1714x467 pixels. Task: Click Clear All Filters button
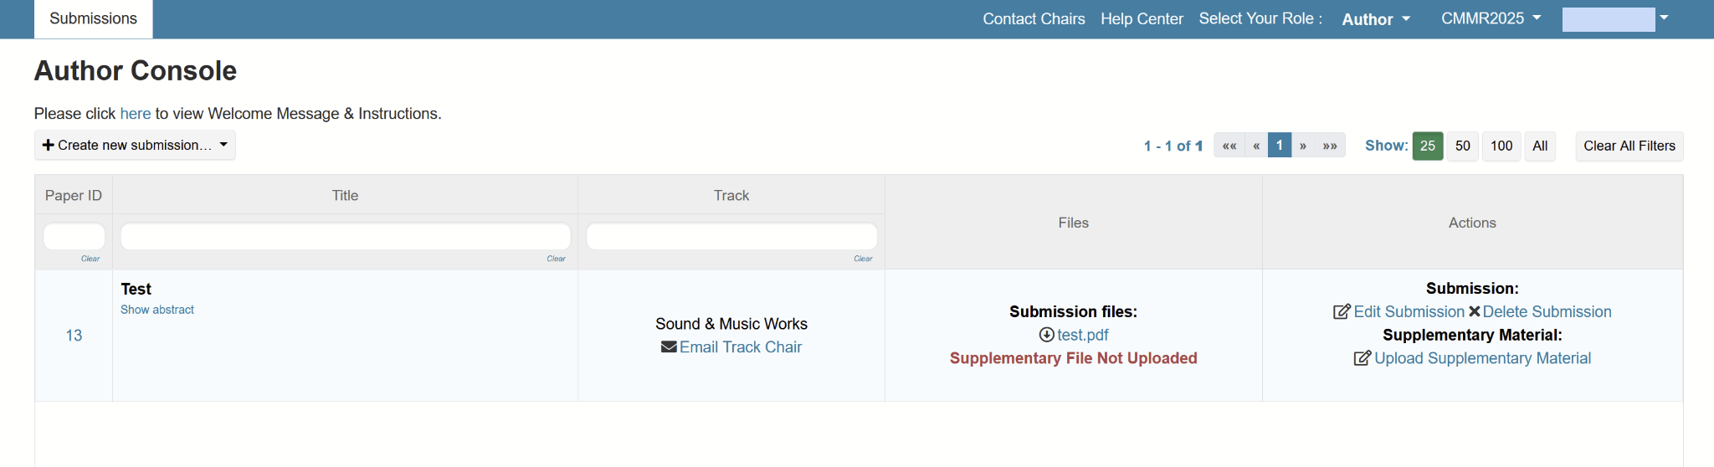click(x=1629, y=146)
